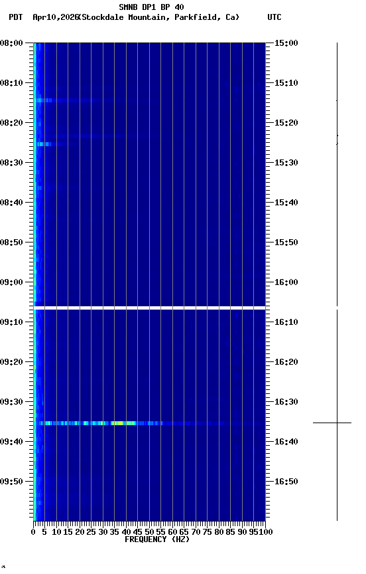Image resolution: width=366 pixels, height=574 pixels.
Task: Click the 08:30 PDT time label
Action: pyautogui.click(x=11, y=163)
